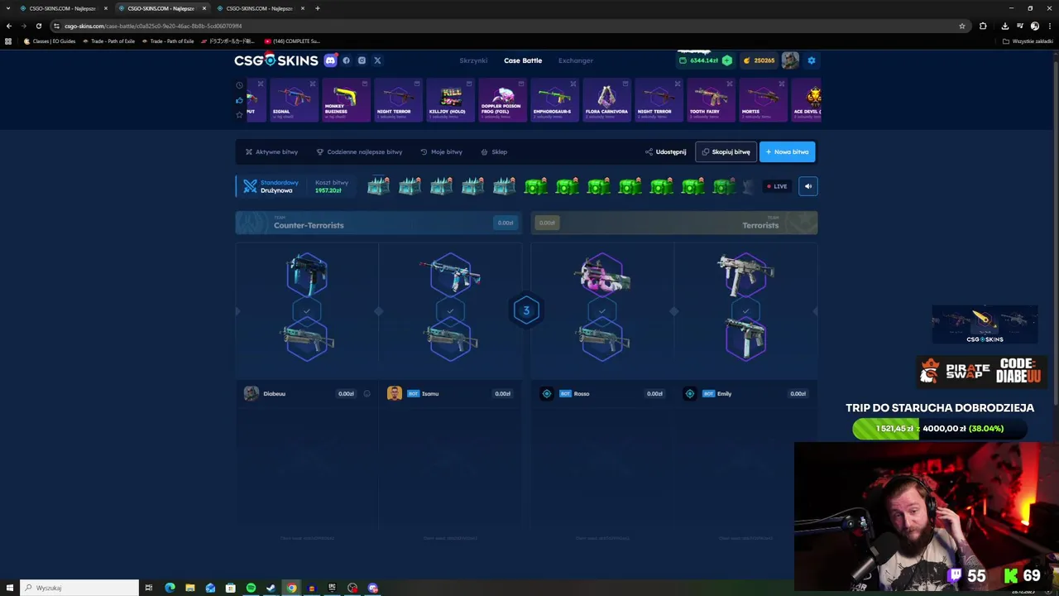This screenshot has width=1059, height=596.
Task: Click the LIVE indicator badge
Action: [777, 186]
